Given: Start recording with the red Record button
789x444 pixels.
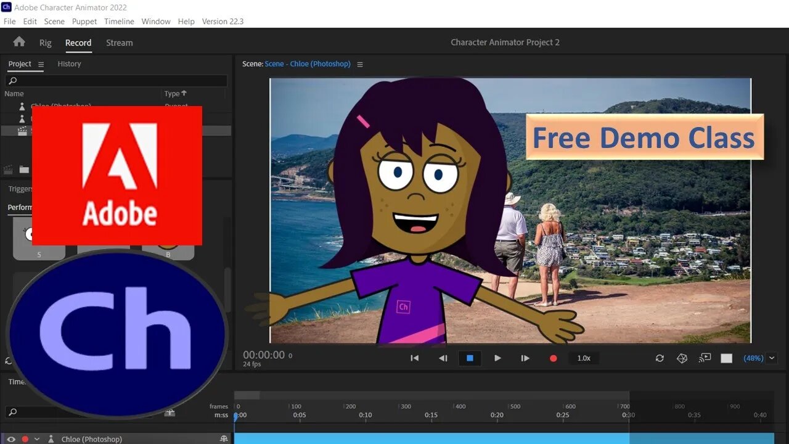Looking at the screenshot, I should click(x=553, y=358).
